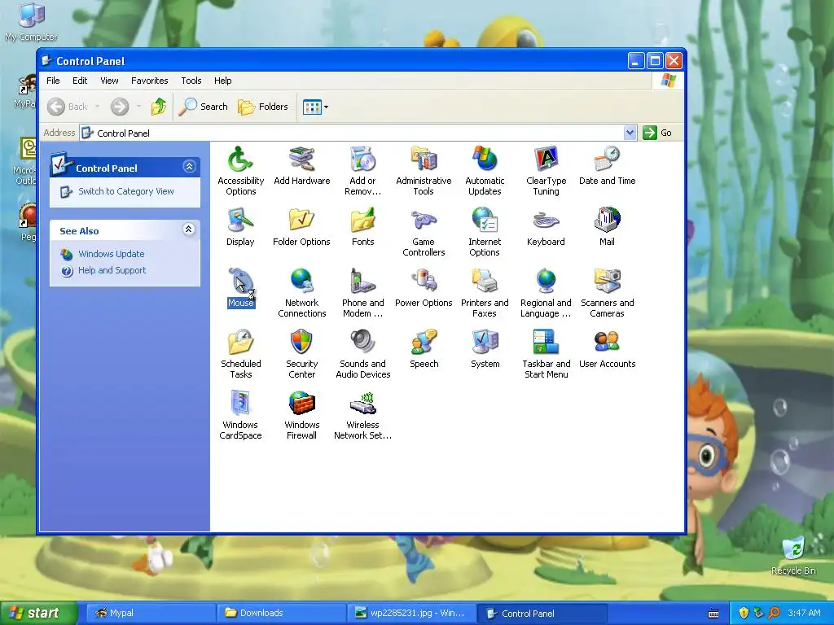
Task: Click the Back toolbar button
Action: pos(68,107)
